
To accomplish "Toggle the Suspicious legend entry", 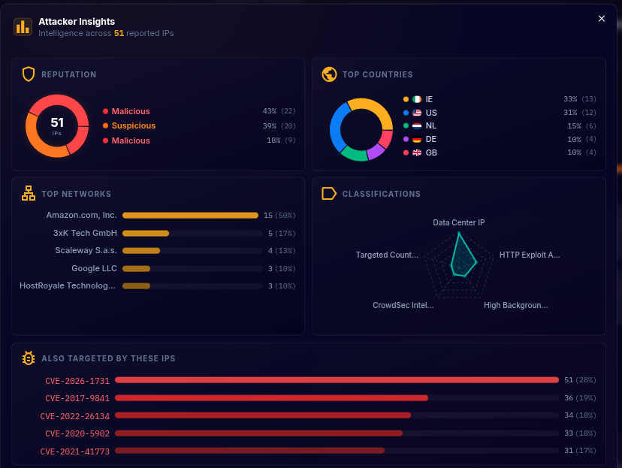I will click(135, 125).
